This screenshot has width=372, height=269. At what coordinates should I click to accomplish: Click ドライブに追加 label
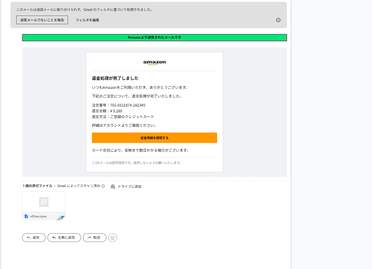pos(130,186)
